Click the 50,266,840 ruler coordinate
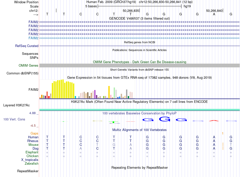This screenshot has width=240, height=177. coord(214,11)
